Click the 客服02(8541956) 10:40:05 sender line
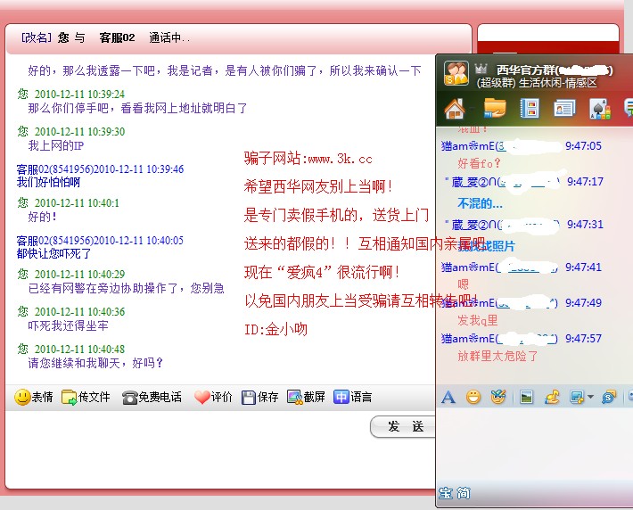The image size is (633, 510). [100, 240]
